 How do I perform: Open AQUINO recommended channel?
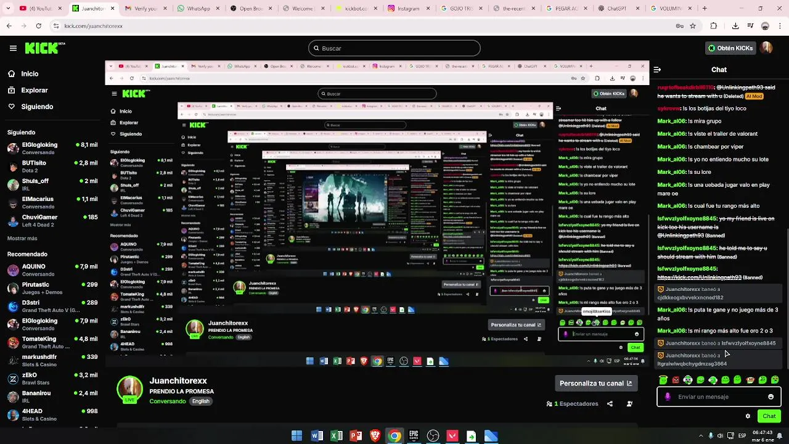(52, 270)
